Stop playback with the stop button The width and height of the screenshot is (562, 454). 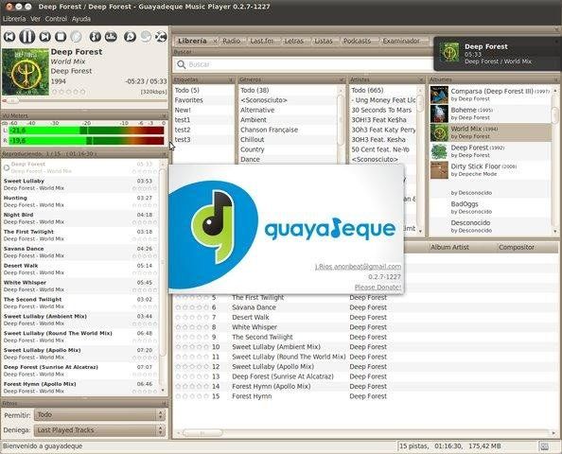pos(61,37)
